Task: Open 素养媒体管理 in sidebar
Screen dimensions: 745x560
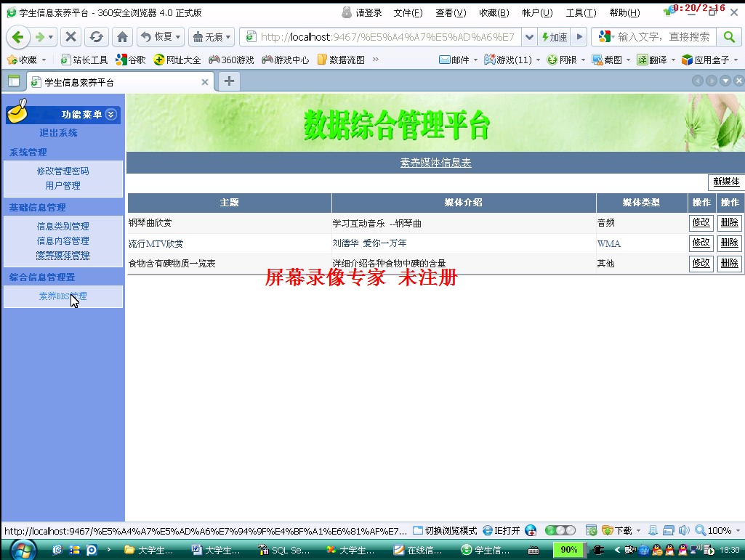Action: [63, 256]
